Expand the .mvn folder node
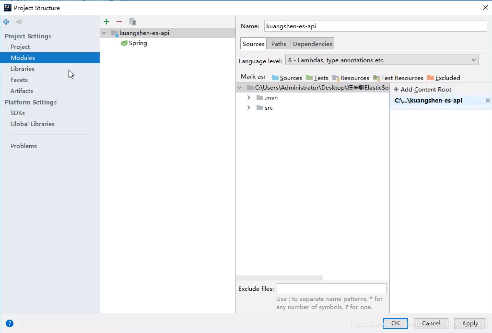This screenshot has height=333, width=492. tap(248, 98)
